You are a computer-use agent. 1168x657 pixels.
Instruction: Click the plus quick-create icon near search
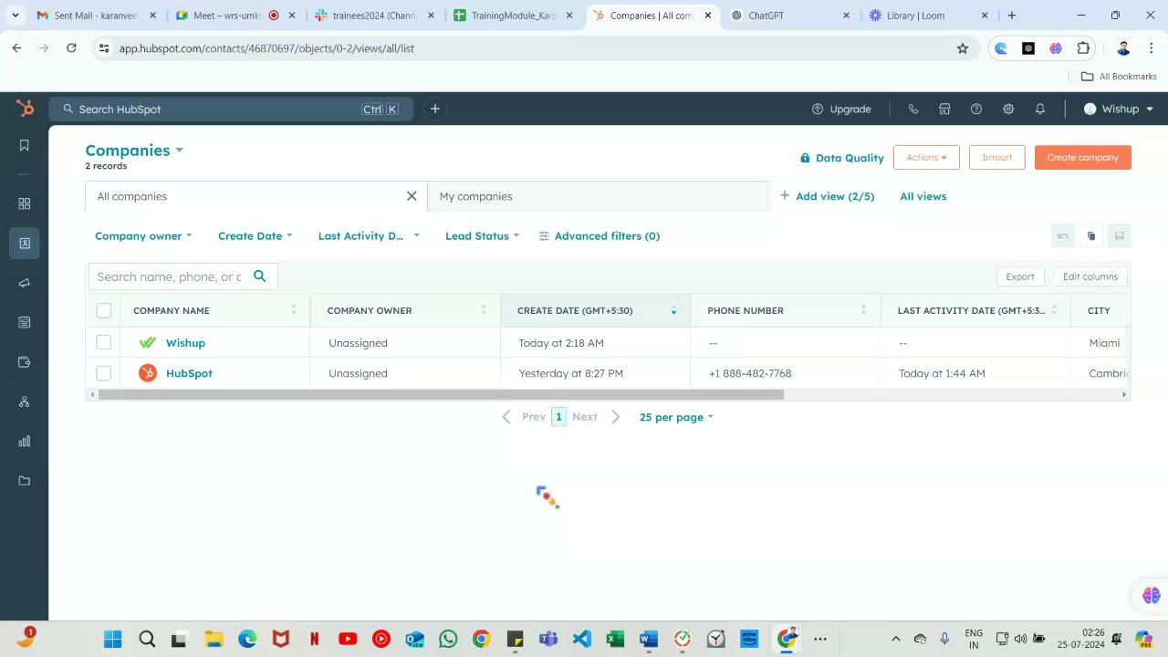tap(435, 109)
